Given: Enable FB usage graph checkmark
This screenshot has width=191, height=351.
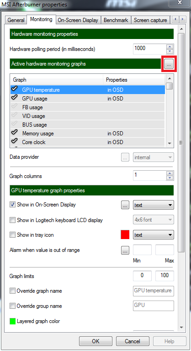Looking at the screenshot, I should [15, 107].
